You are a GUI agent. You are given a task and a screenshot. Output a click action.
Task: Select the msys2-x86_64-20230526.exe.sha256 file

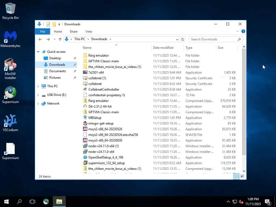113,135
